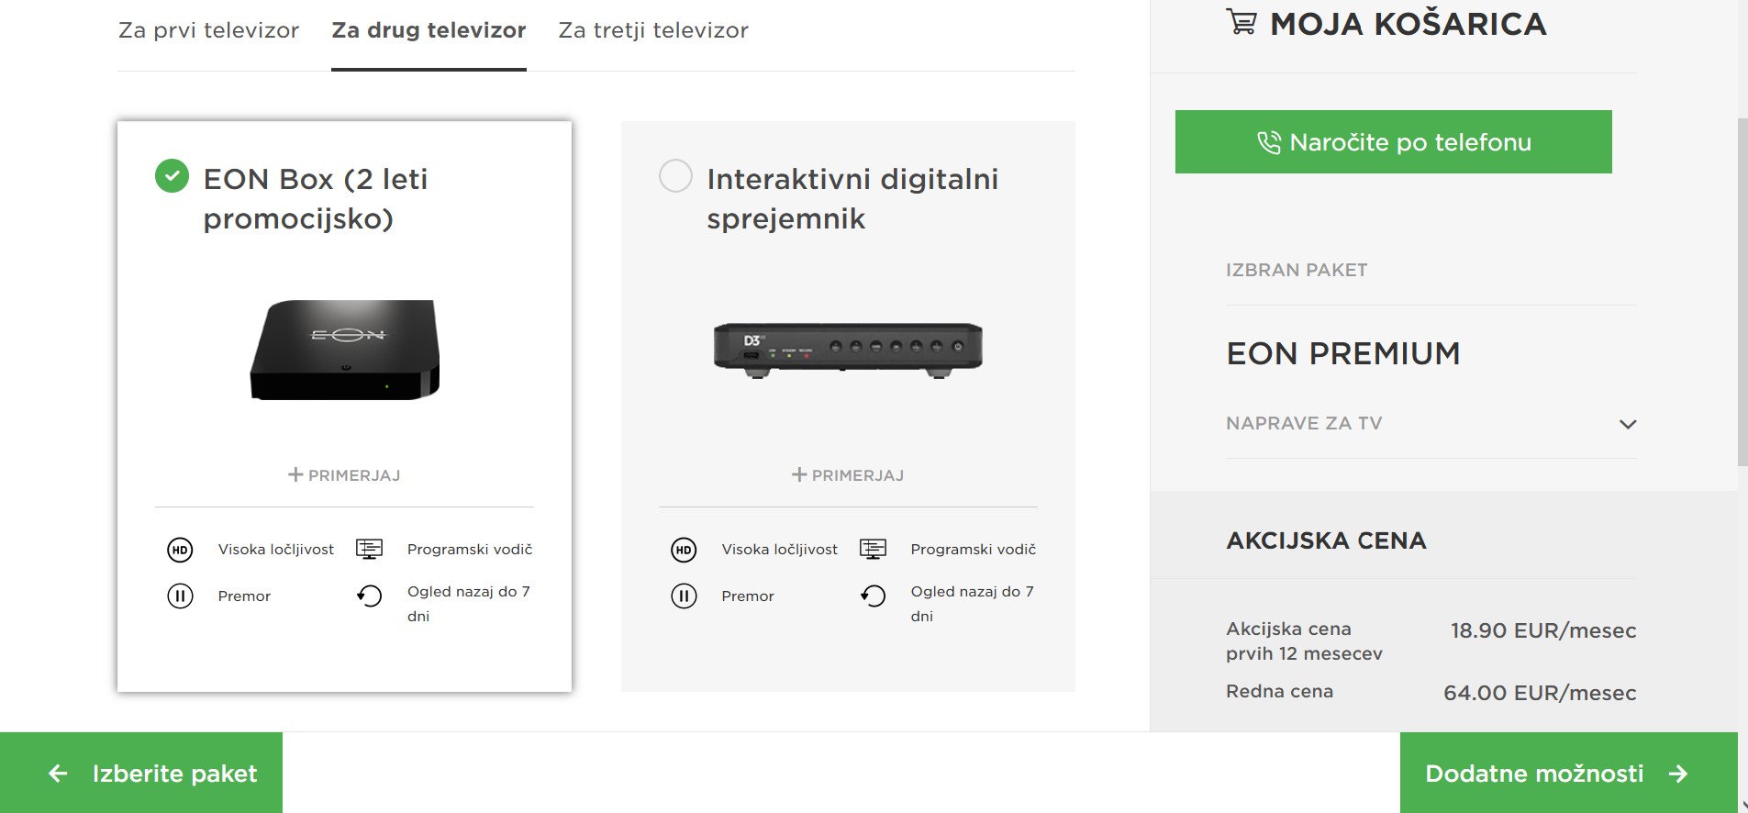
Task: Click the page vertical scrollbar
Action: click(1742, 292)
